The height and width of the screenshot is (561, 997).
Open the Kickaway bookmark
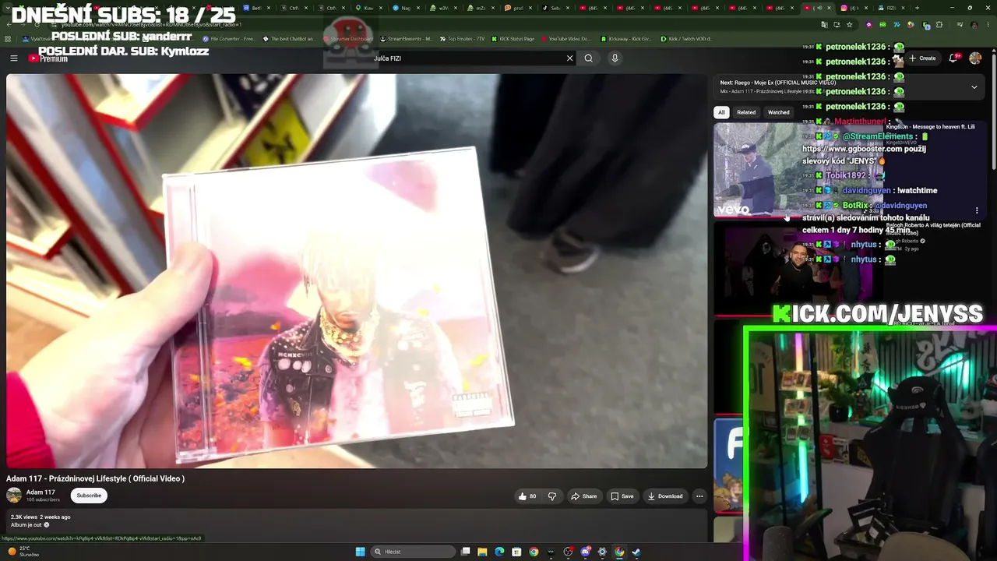(626, 38)
